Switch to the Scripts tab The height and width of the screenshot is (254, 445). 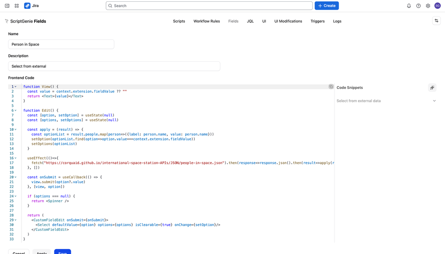click(179, 21)
